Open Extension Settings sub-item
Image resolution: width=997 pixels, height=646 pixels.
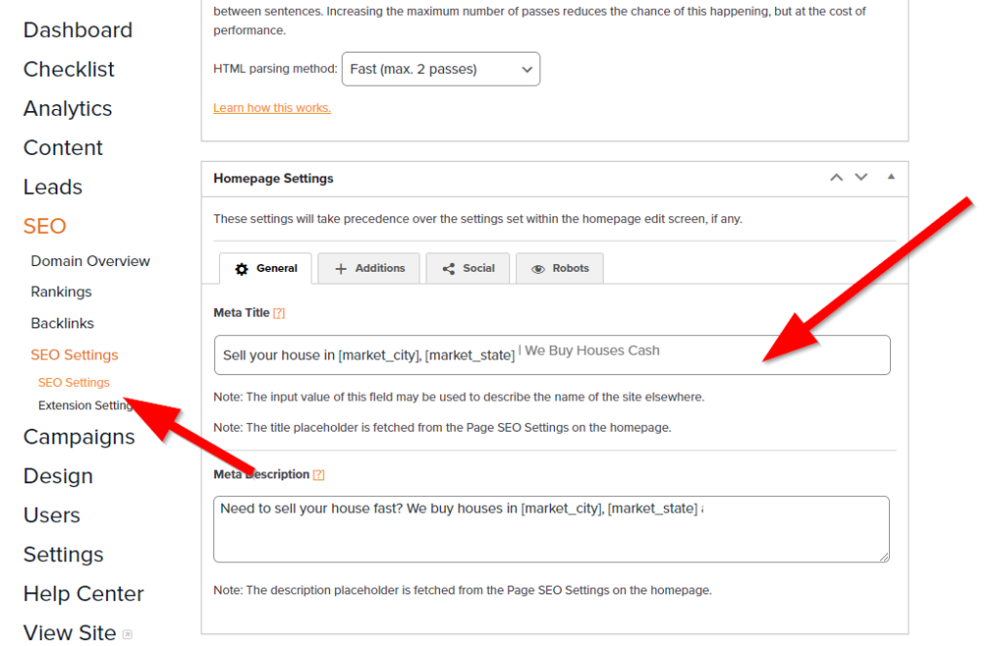86,405
